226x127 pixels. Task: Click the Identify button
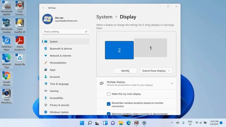point(125,71)
